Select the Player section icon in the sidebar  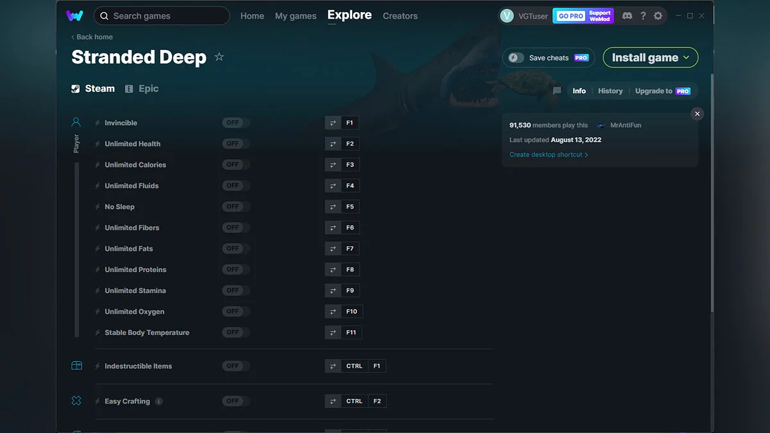coord(76,122)
